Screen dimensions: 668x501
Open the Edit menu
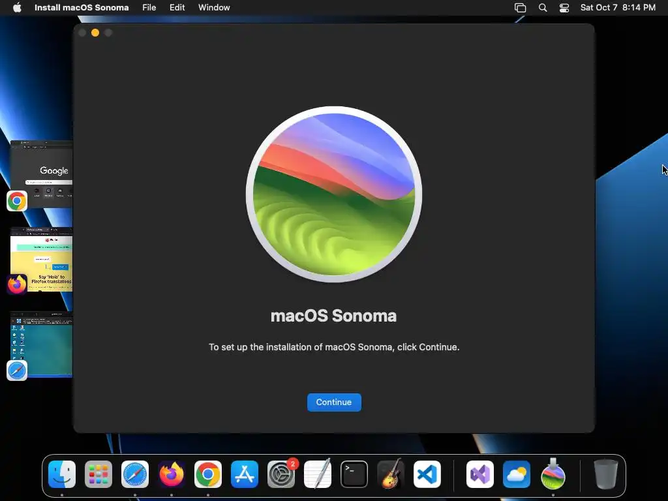coord(177,7)
